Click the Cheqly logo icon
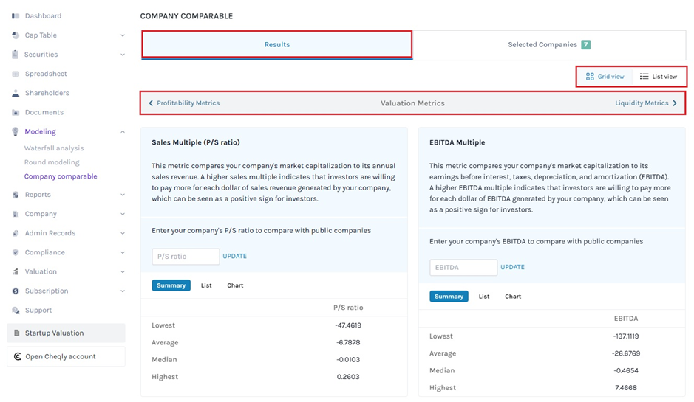 [x=17, y=357]
